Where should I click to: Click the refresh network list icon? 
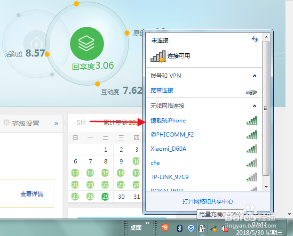point(255,39)
